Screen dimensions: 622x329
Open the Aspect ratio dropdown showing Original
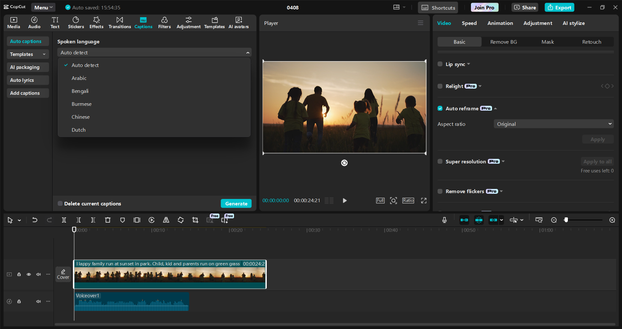(553, 124)
